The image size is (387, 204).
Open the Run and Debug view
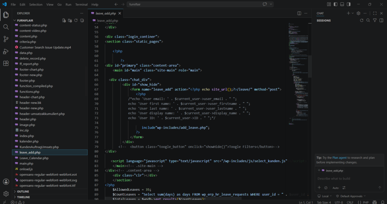(x=6, y=51)
